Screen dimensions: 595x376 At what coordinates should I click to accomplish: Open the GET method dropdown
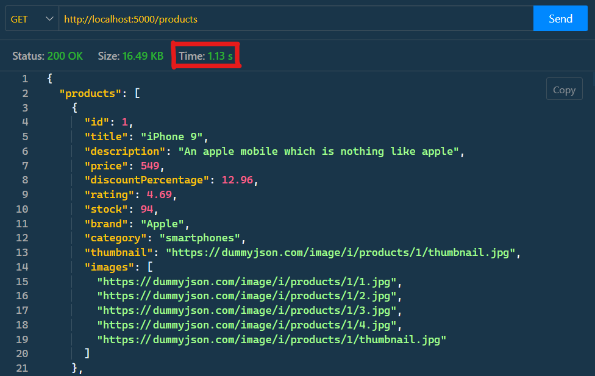coord(30,18)
